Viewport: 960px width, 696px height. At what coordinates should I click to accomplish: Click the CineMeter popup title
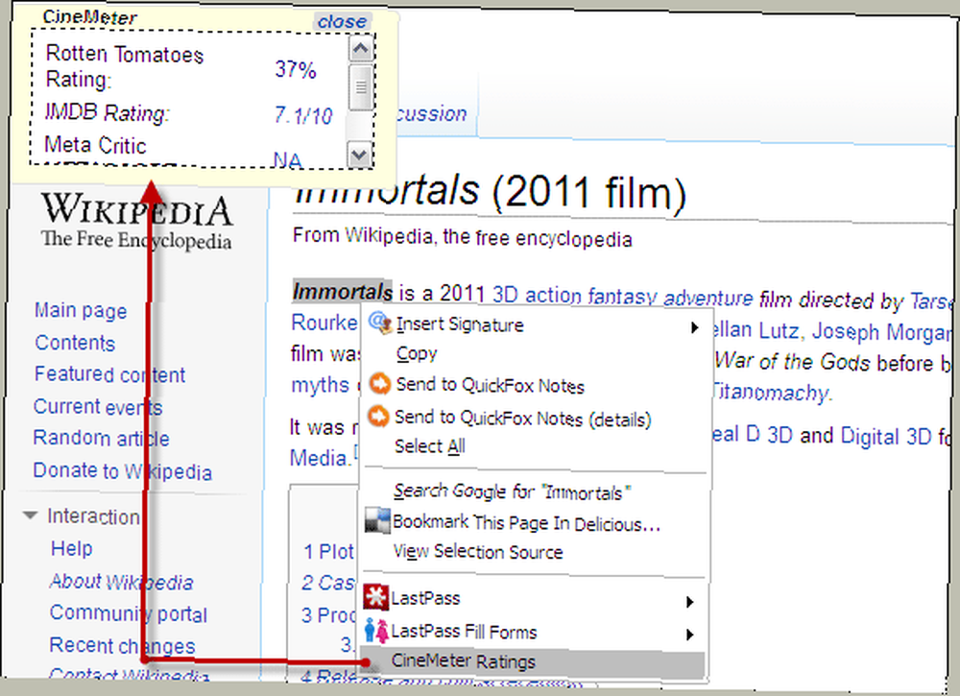(89, 17)
